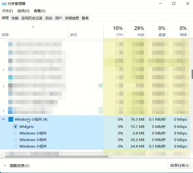Image resolution: width=193 pixels, height=173 pixels.
Task: Click icon of 24.4 MB Windows 小组件 row
Action: [x=15, y=146]
